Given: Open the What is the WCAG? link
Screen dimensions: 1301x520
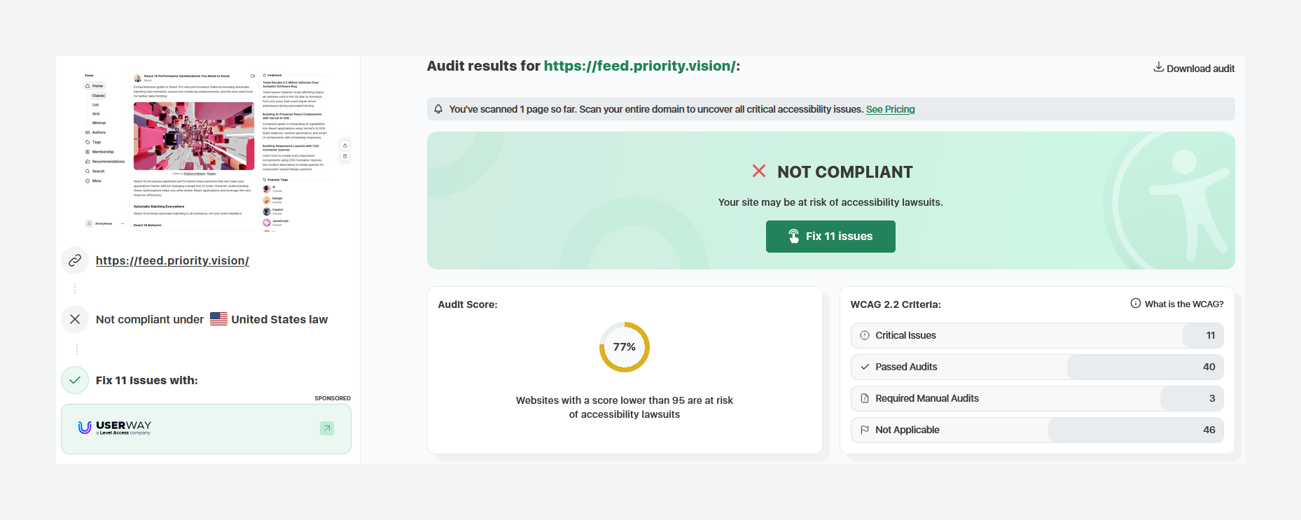Looking at the screenshot, I should [1184, 304].
